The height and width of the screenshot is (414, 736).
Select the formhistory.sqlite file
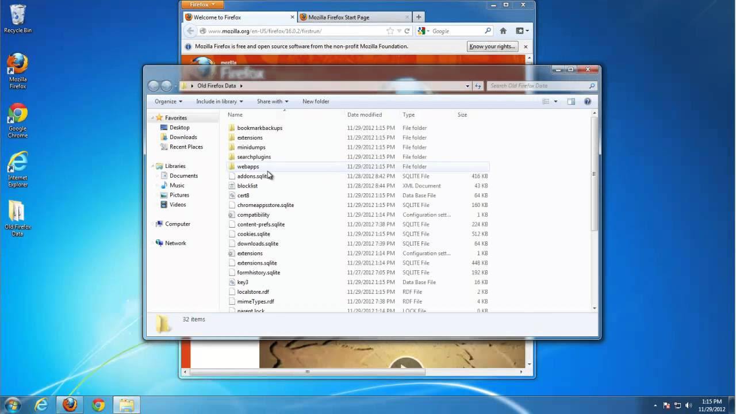258,273
